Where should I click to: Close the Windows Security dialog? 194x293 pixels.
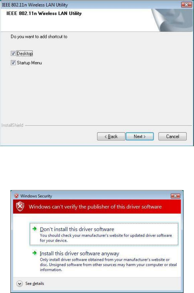[175, 196]
